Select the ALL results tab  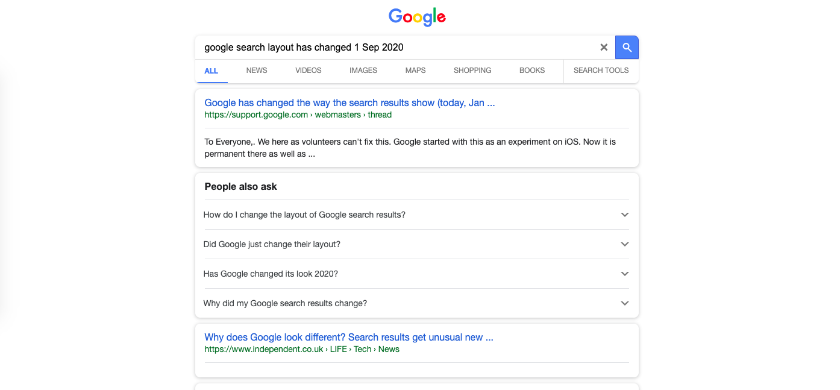pos(212,71)
